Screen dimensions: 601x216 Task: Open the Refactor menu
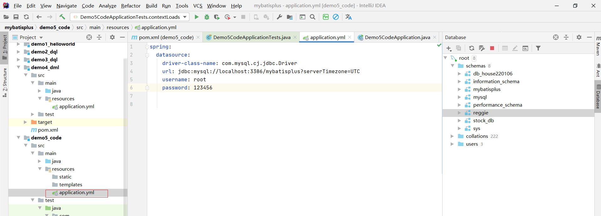coord(131,6)
